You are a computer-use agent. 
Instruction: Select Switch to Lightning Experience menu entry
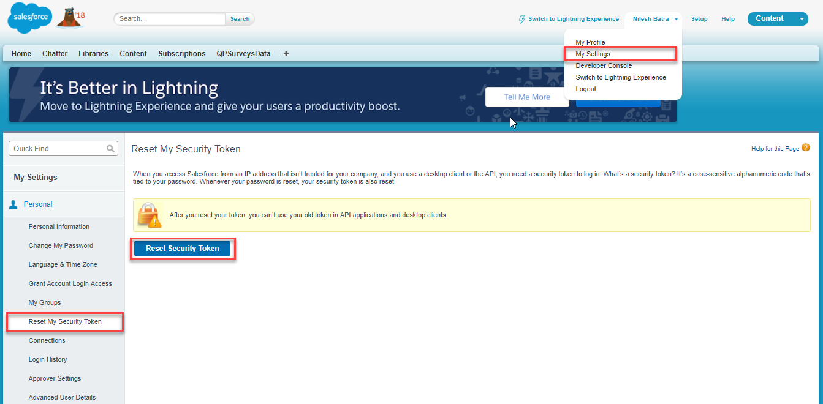click(621, 77)
